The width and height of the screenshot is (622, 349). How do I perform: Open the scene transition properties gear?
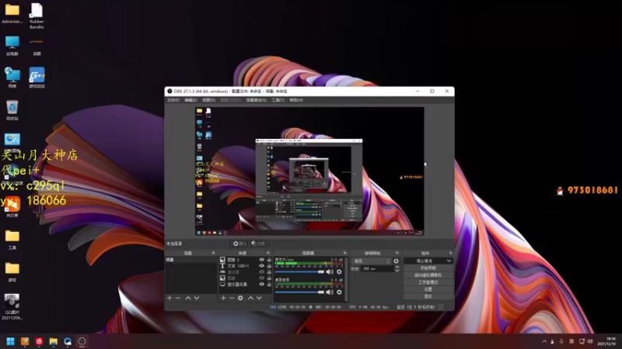396,261
